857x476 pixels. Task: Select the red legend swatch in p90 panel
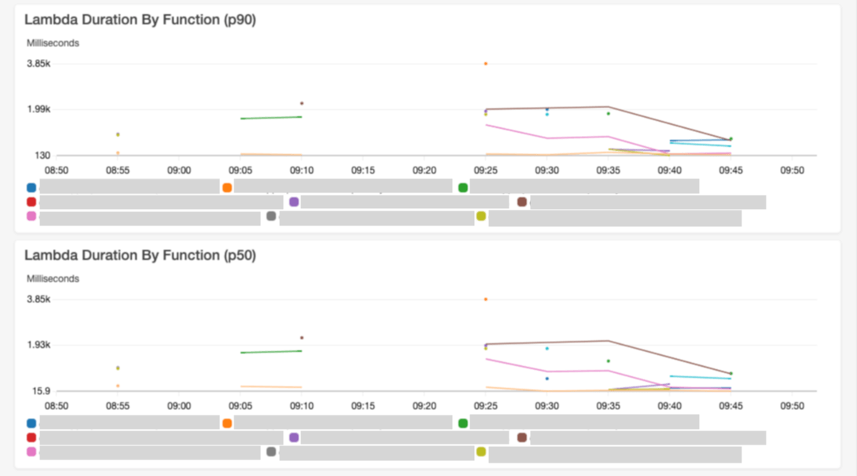(31, 202)
